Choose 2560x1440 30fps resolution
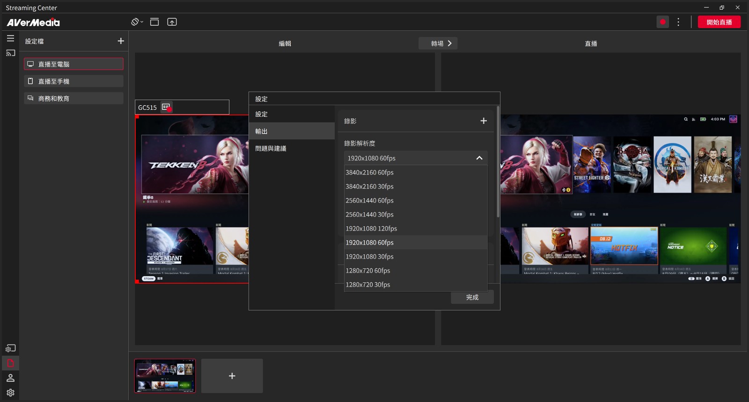The height and width of the screenshot is (402, 749). [416, 215]
